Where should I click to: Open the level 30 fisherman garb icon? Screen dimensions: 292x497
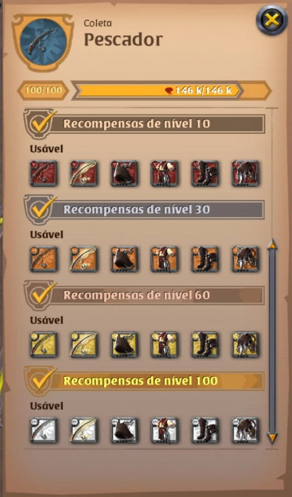(x=164, y=259)
